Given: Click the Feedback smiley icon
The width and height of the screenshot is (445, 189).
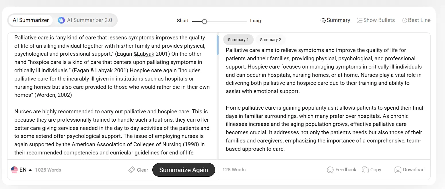Looking at the screenshot, I should tap(330, 170).
